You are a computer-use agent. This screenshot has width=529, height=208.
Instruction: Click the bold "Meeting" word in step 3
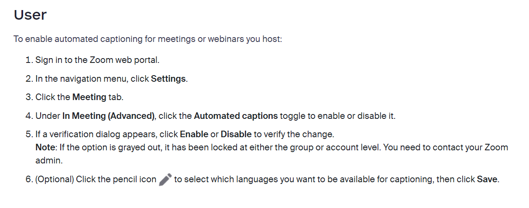(x=89, y=97)
